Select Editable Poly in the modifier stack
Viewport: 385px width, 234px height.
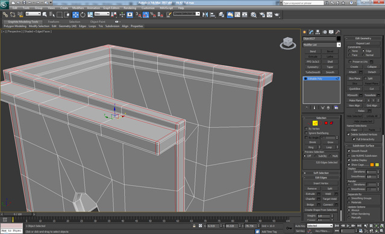(321, 78)
